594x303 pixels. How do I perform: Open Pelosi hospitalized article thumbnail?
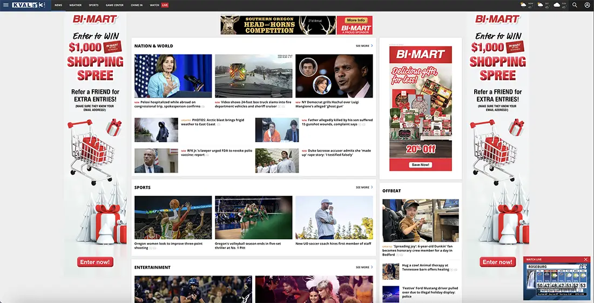point(173,76)
